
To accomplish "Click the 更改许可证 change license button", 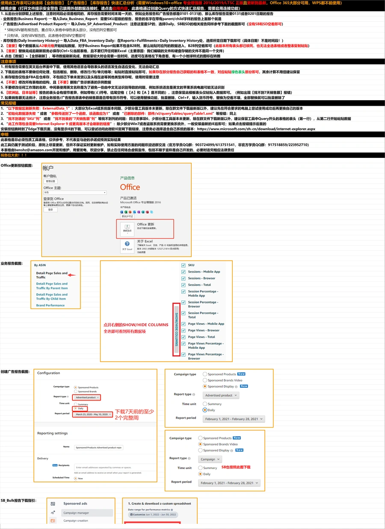I will [127, 217].
